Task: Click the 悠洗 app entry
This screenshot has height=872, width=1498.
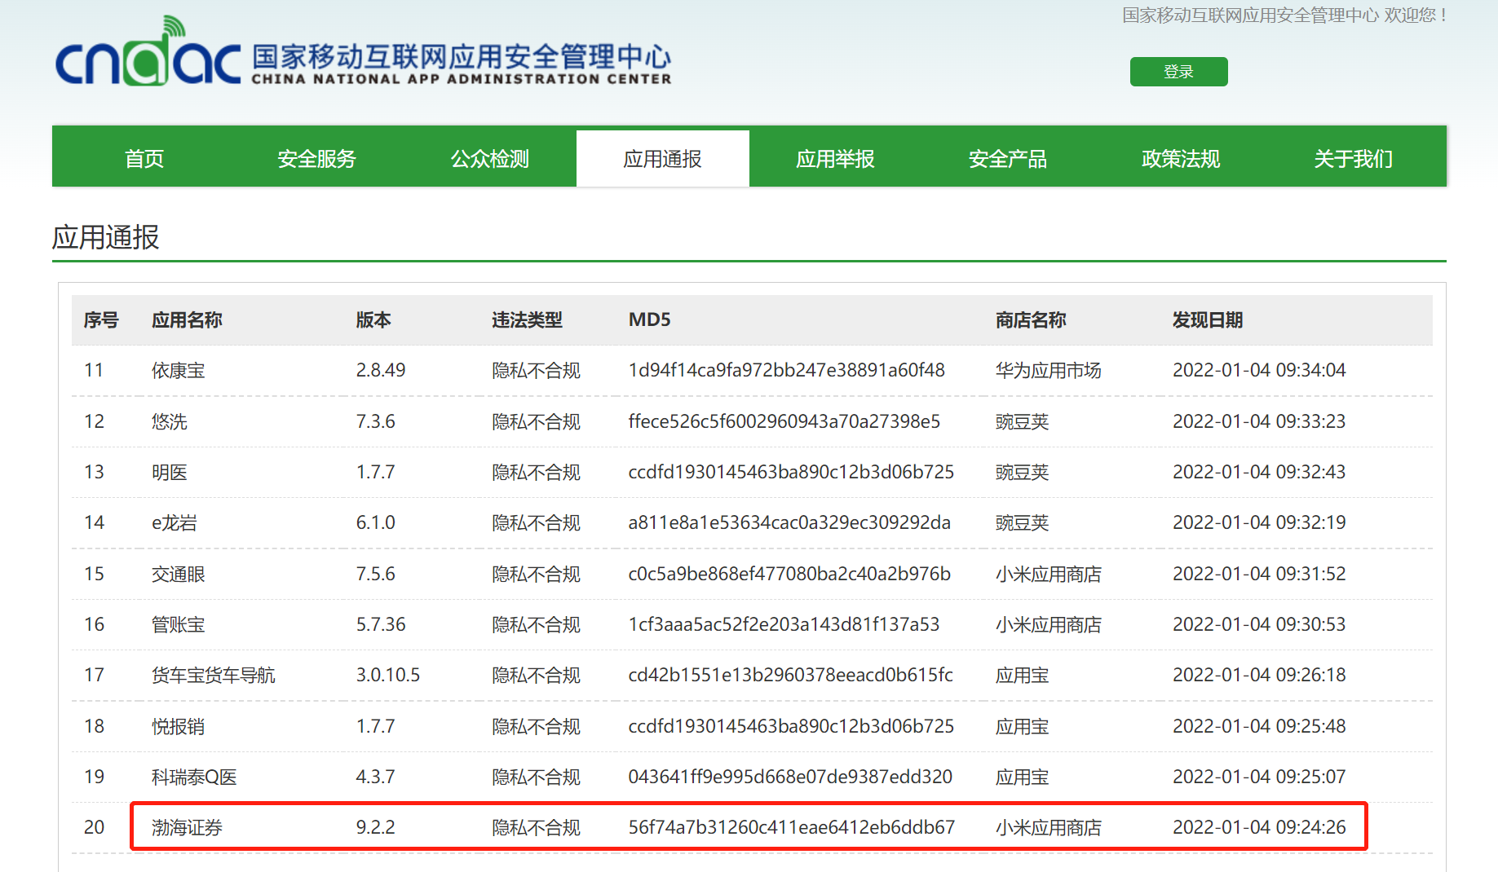Action: 170,421
